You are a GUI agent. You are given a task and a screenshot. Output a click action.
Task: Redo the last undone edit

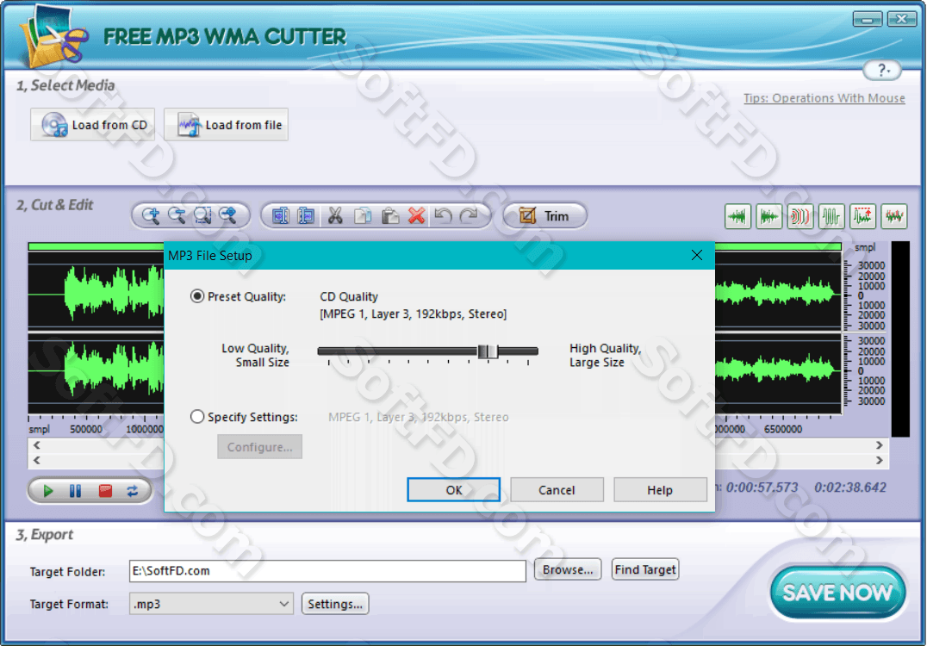click(469, 215)
